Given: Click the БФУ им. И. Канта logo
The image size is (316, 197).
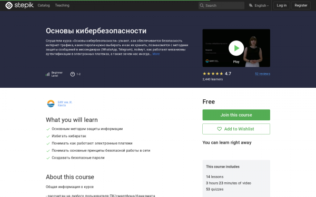Looking at the screenshot, I should tap(51, 103).
